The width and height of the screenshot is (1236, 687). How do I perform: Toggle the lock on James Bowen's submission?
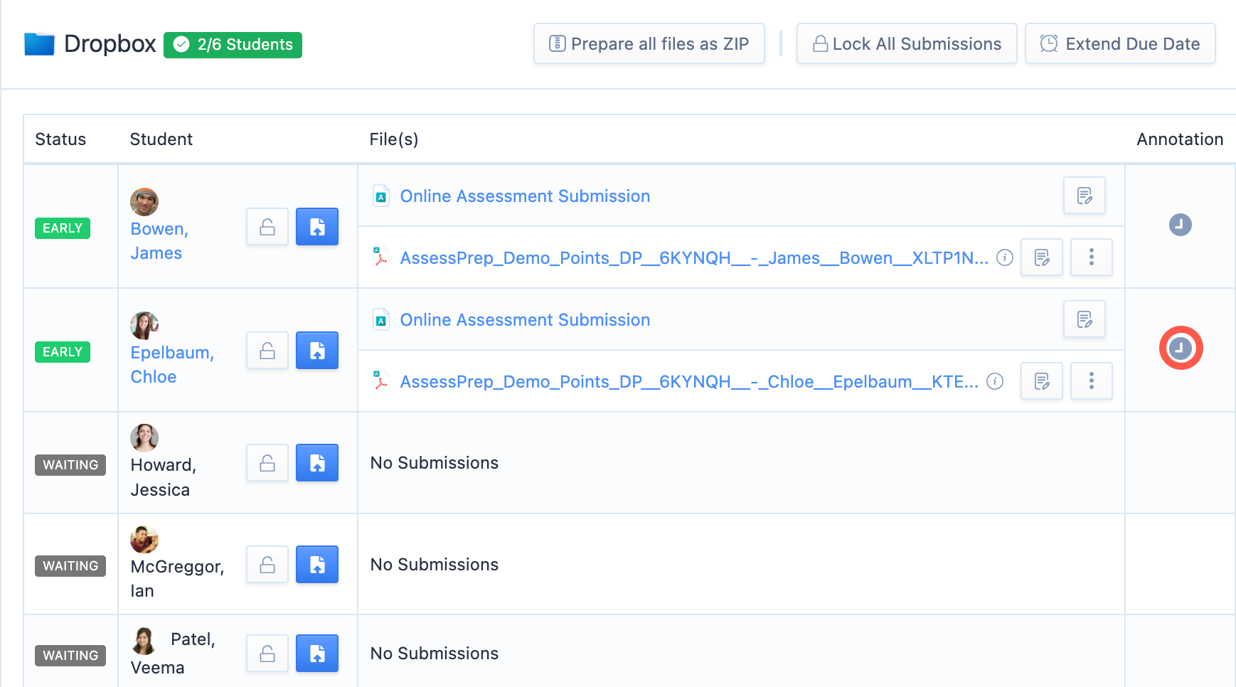267,226
